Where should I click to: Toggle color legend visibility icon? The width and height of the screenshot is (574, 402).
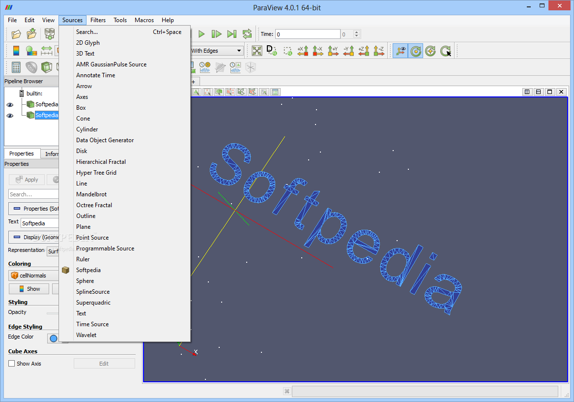tap(16, 51)
